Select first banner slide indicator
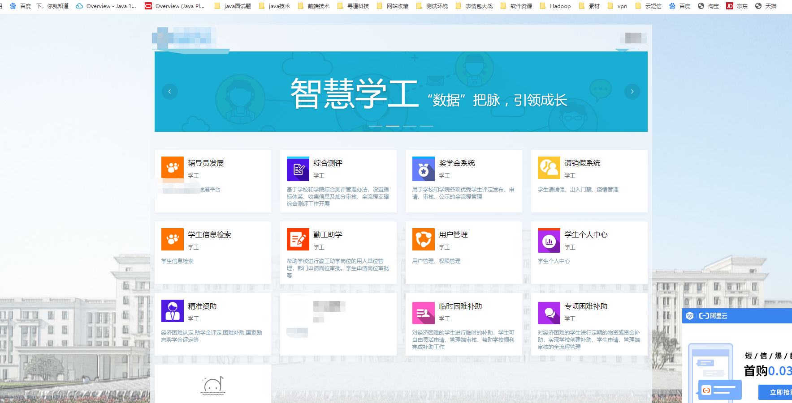 (x=375, y=126)
